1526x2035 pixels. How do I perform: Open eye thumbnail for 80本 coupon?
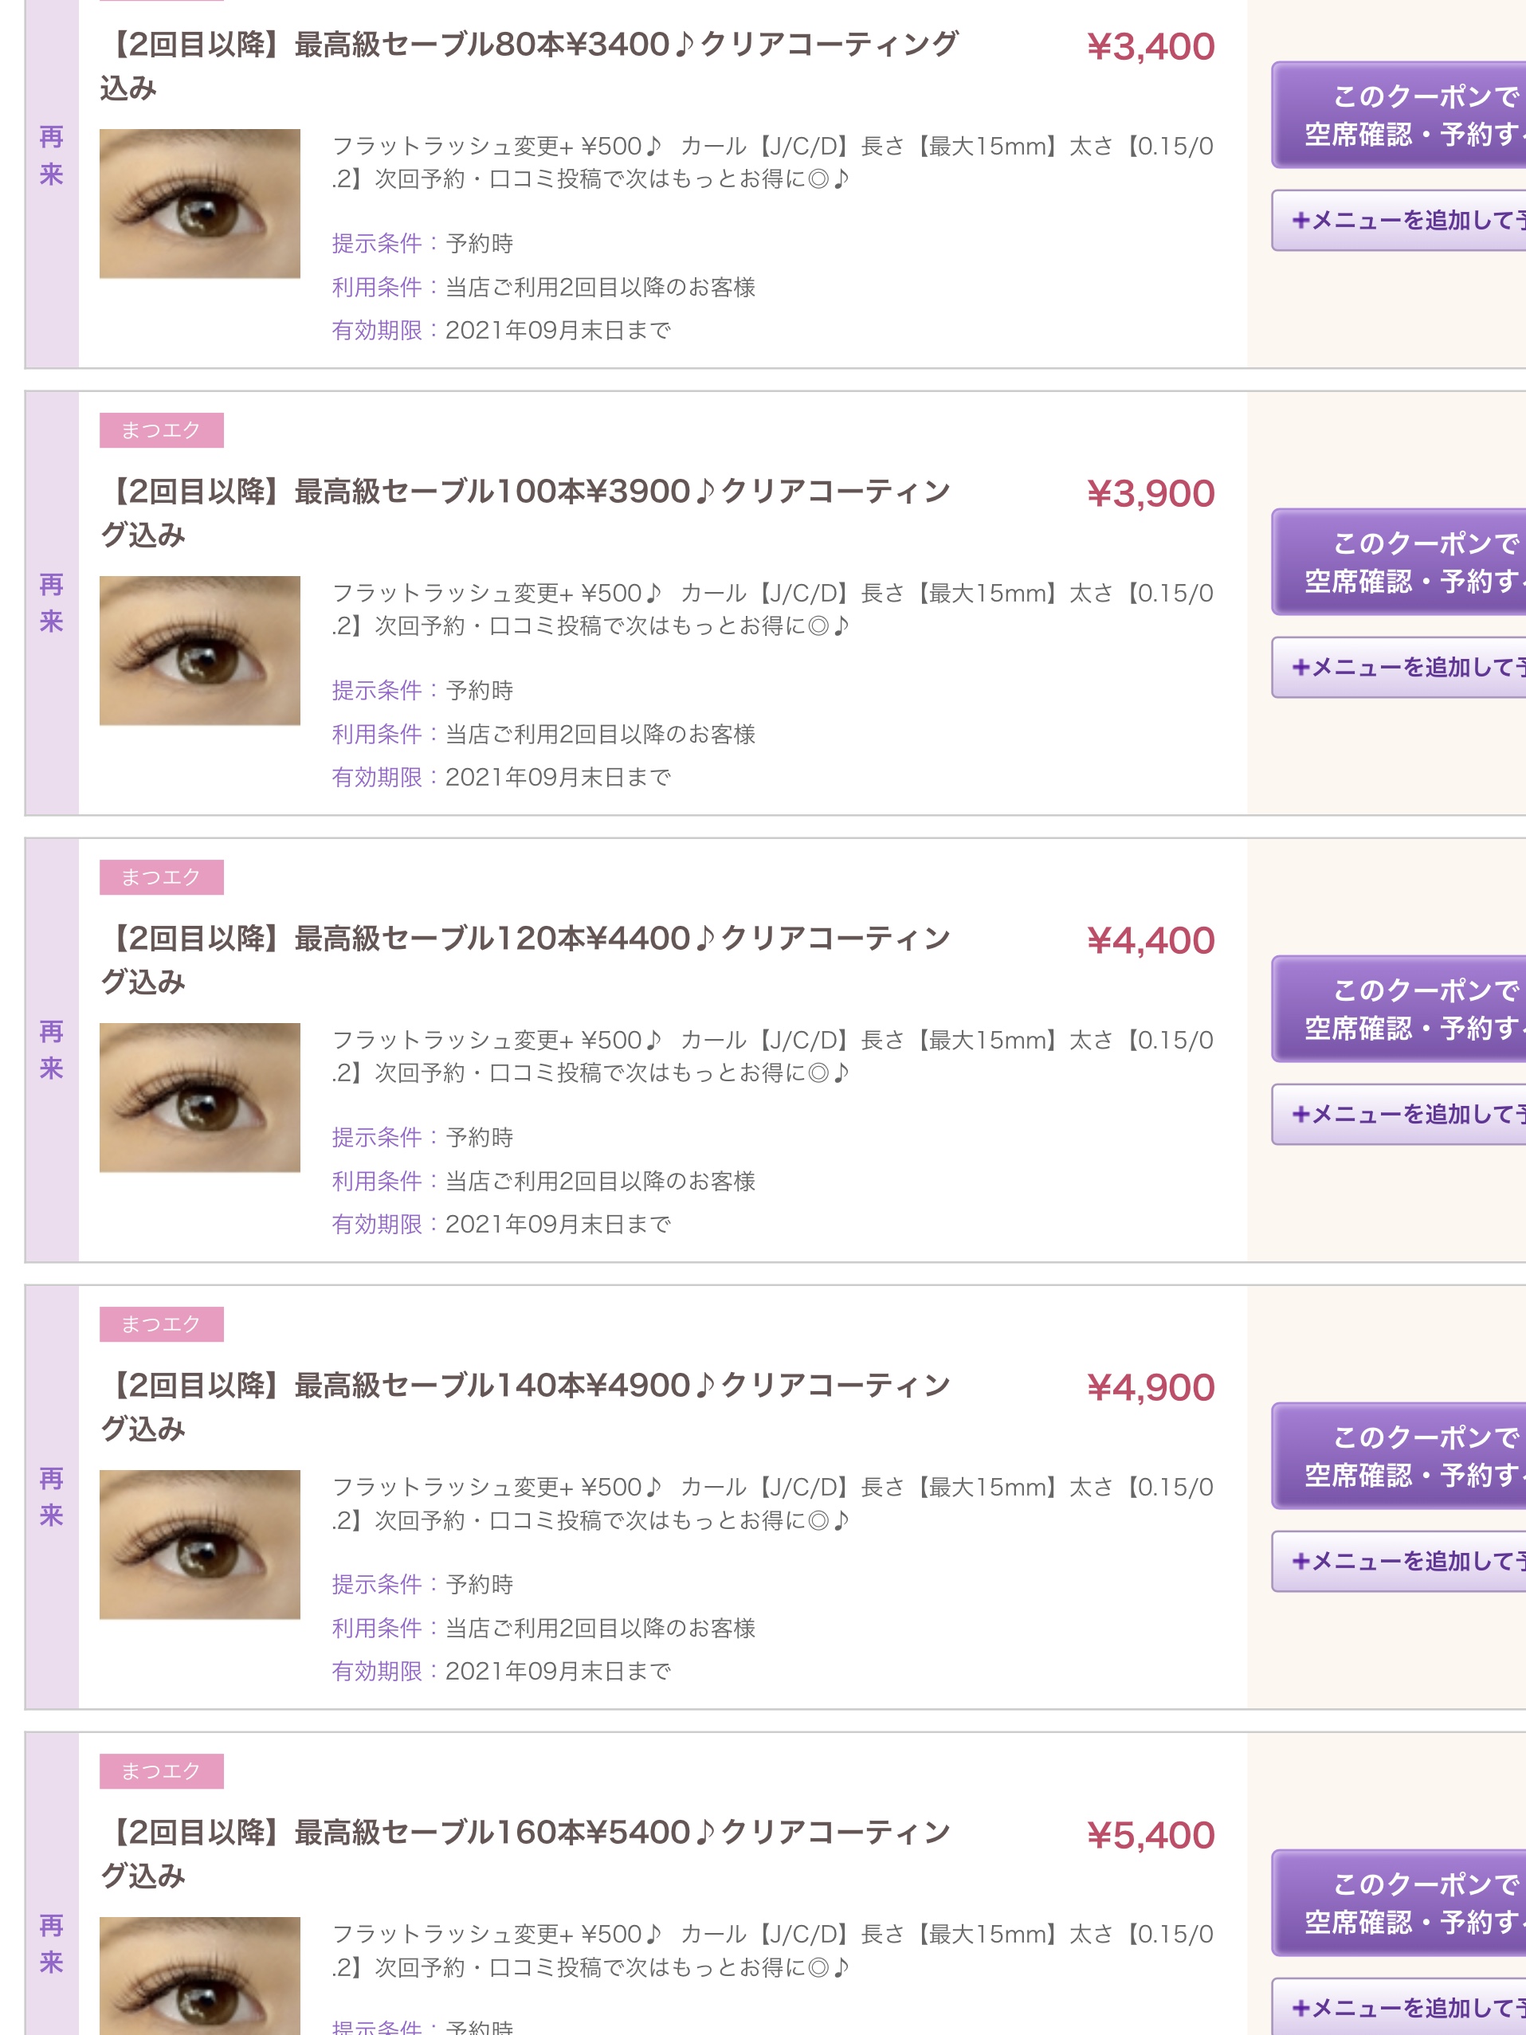click(x=199, y=203)
